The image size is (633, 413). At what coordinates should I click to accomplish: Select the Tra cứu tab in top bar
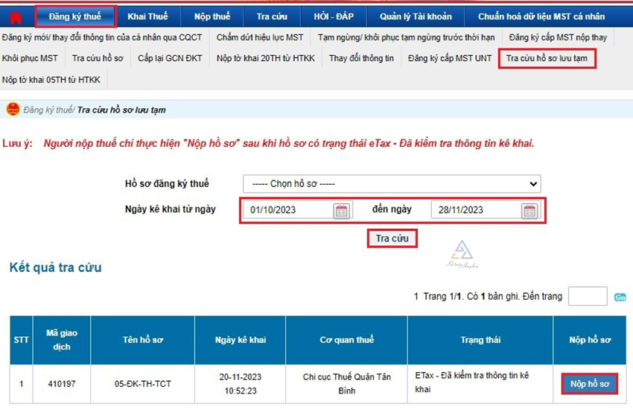(273, 16)
